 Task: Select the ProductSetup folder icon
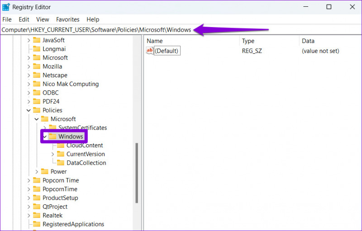pyautogui.click(x=37, y=198)
